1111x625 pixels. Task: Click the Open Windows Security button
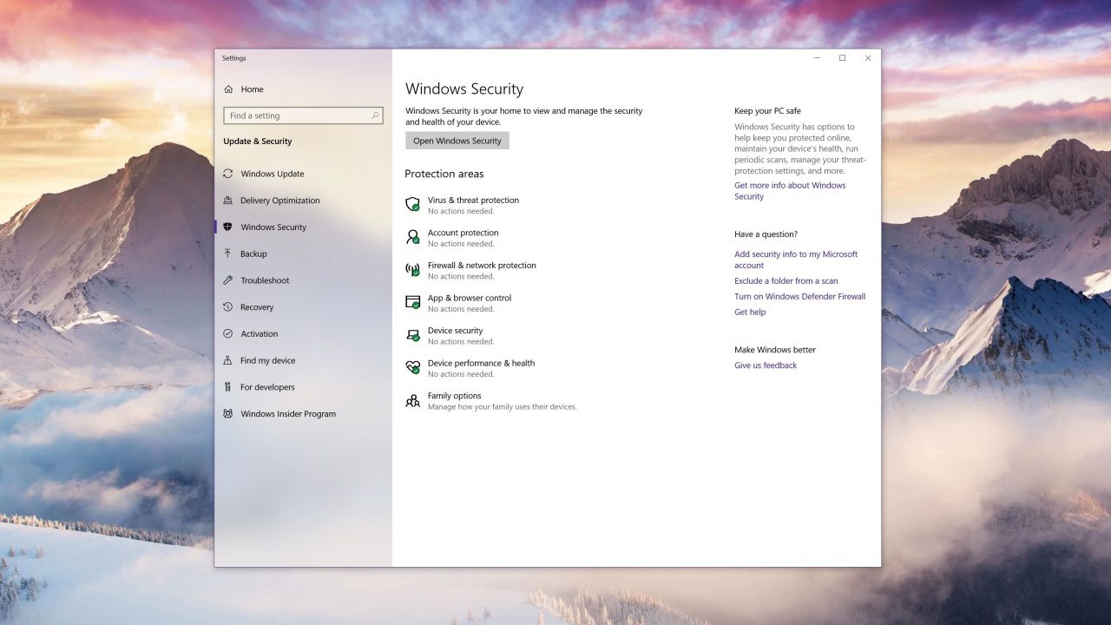pyautogui.click(x=457, y=141)
